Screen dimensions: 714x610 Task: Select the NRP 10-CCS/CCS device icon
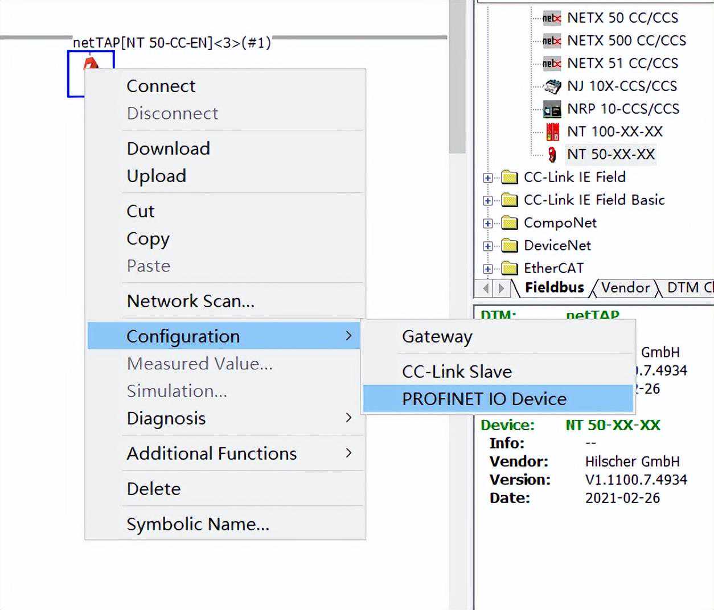552,109
